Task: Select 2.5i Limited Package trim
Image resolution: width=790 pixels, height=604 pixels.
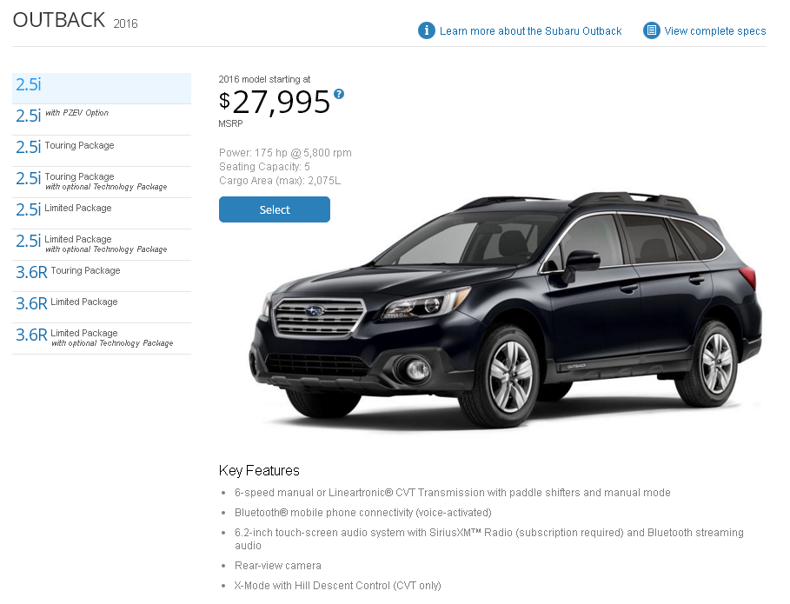Action: tap(102, 213)
